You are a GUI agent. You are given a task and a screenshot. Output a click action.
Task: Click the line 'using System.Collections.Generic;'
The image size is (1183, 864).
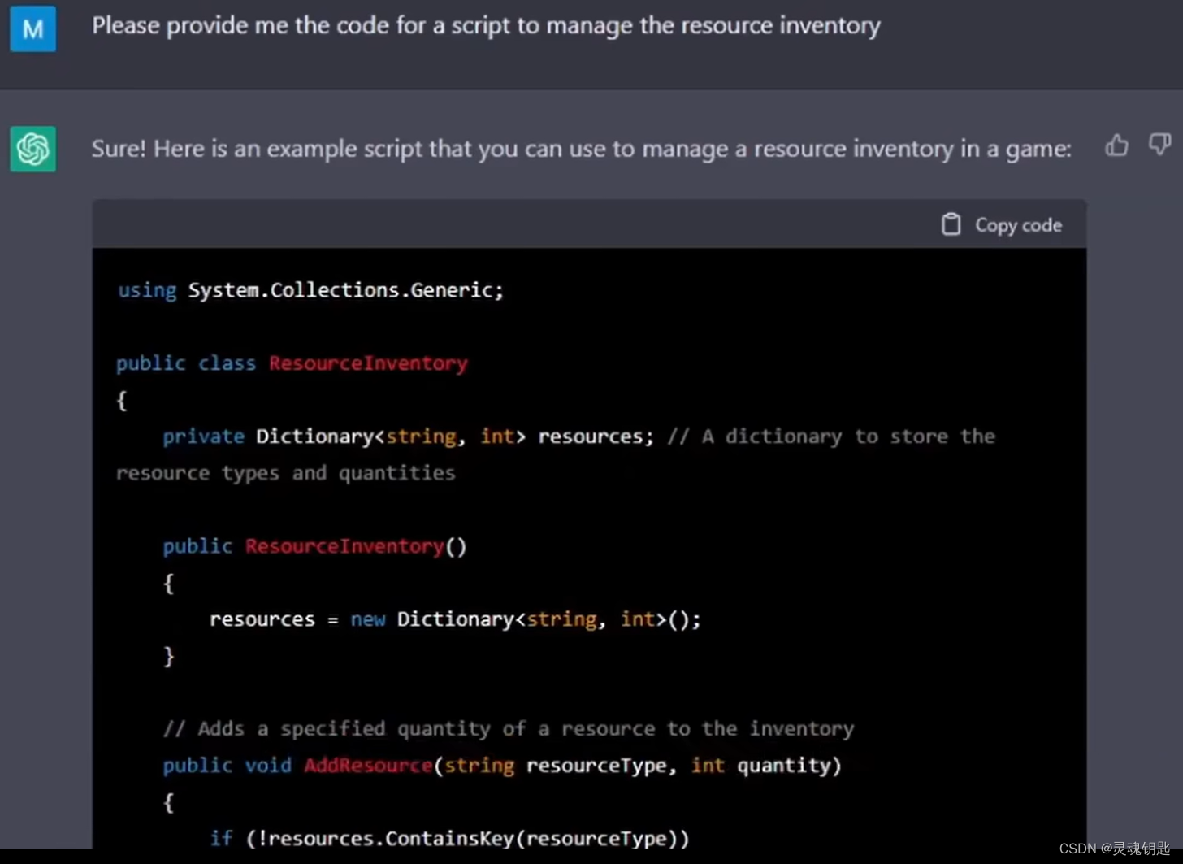click(310, 290)
